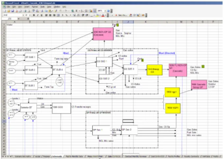Click the Insert Hyperlink globe icon
The image size is (224, 159).
[x=72, y=11]
